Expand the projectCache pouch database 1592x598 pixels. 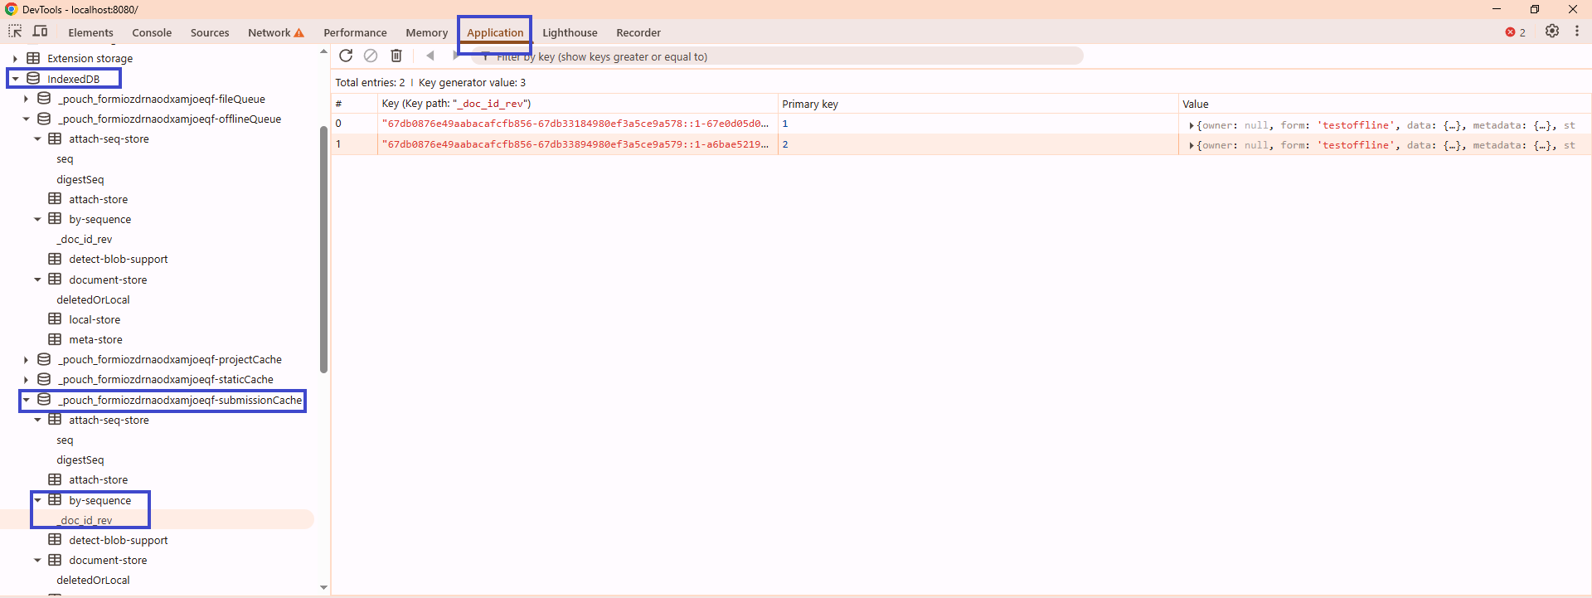point(26,360)
